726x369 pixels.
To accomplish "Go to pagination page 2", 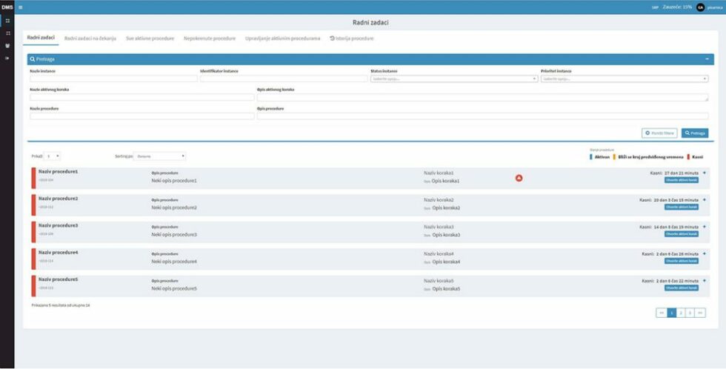I will [x=681, y=313].
